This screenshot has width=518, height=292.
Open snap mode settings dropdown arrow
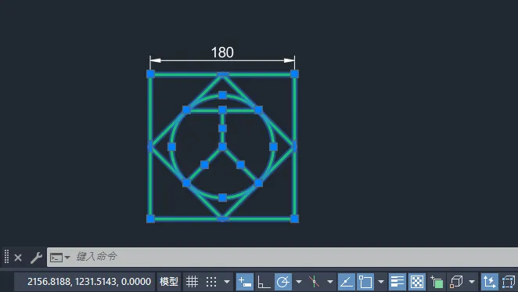click(227, 282)
